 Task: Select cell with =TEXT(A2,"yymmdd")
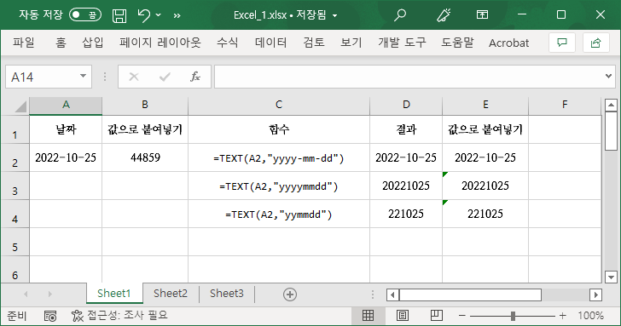click(x=279, y=214)
